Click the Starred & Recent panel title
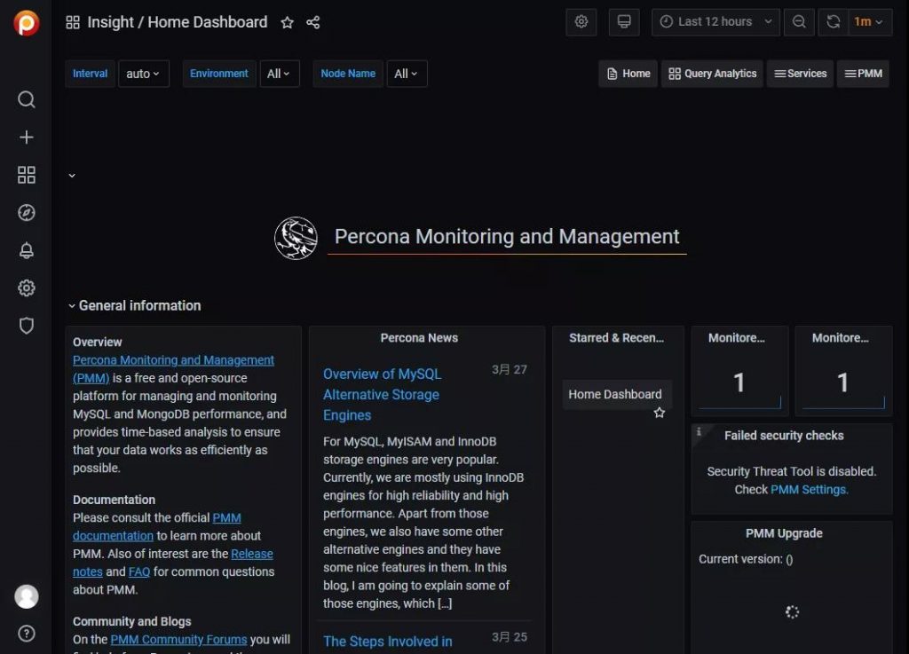Screen dimensions: 909x654 pyautogui.click(x=617, y=338)
